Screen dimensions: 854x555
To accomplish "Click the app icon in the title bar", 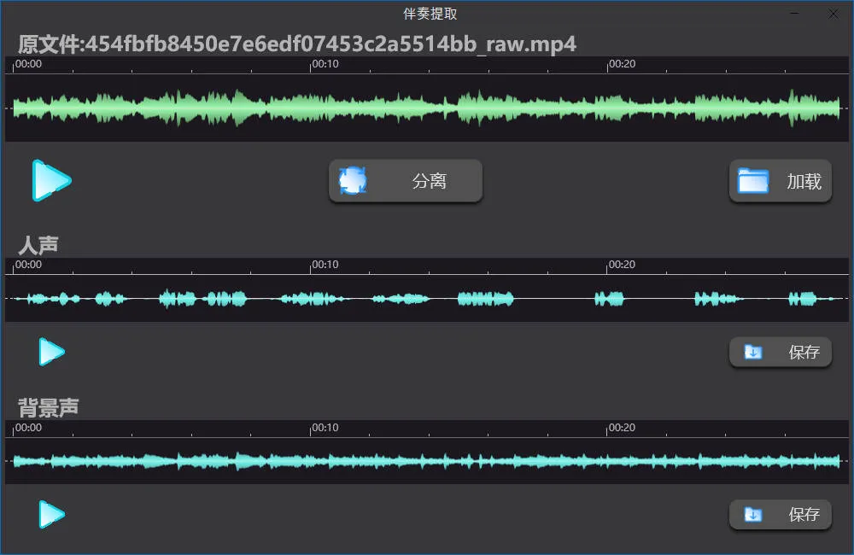I will coord(12,13).
